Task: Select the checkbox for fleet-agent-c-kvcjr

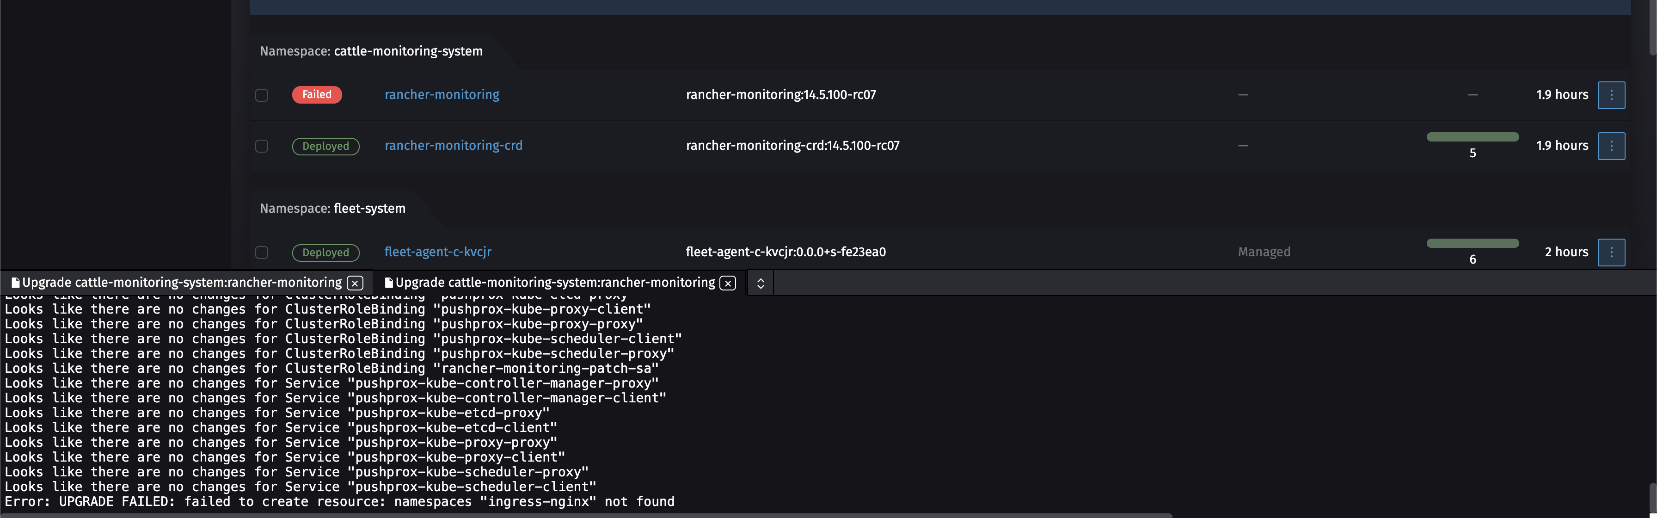Action: click(262, 253)
